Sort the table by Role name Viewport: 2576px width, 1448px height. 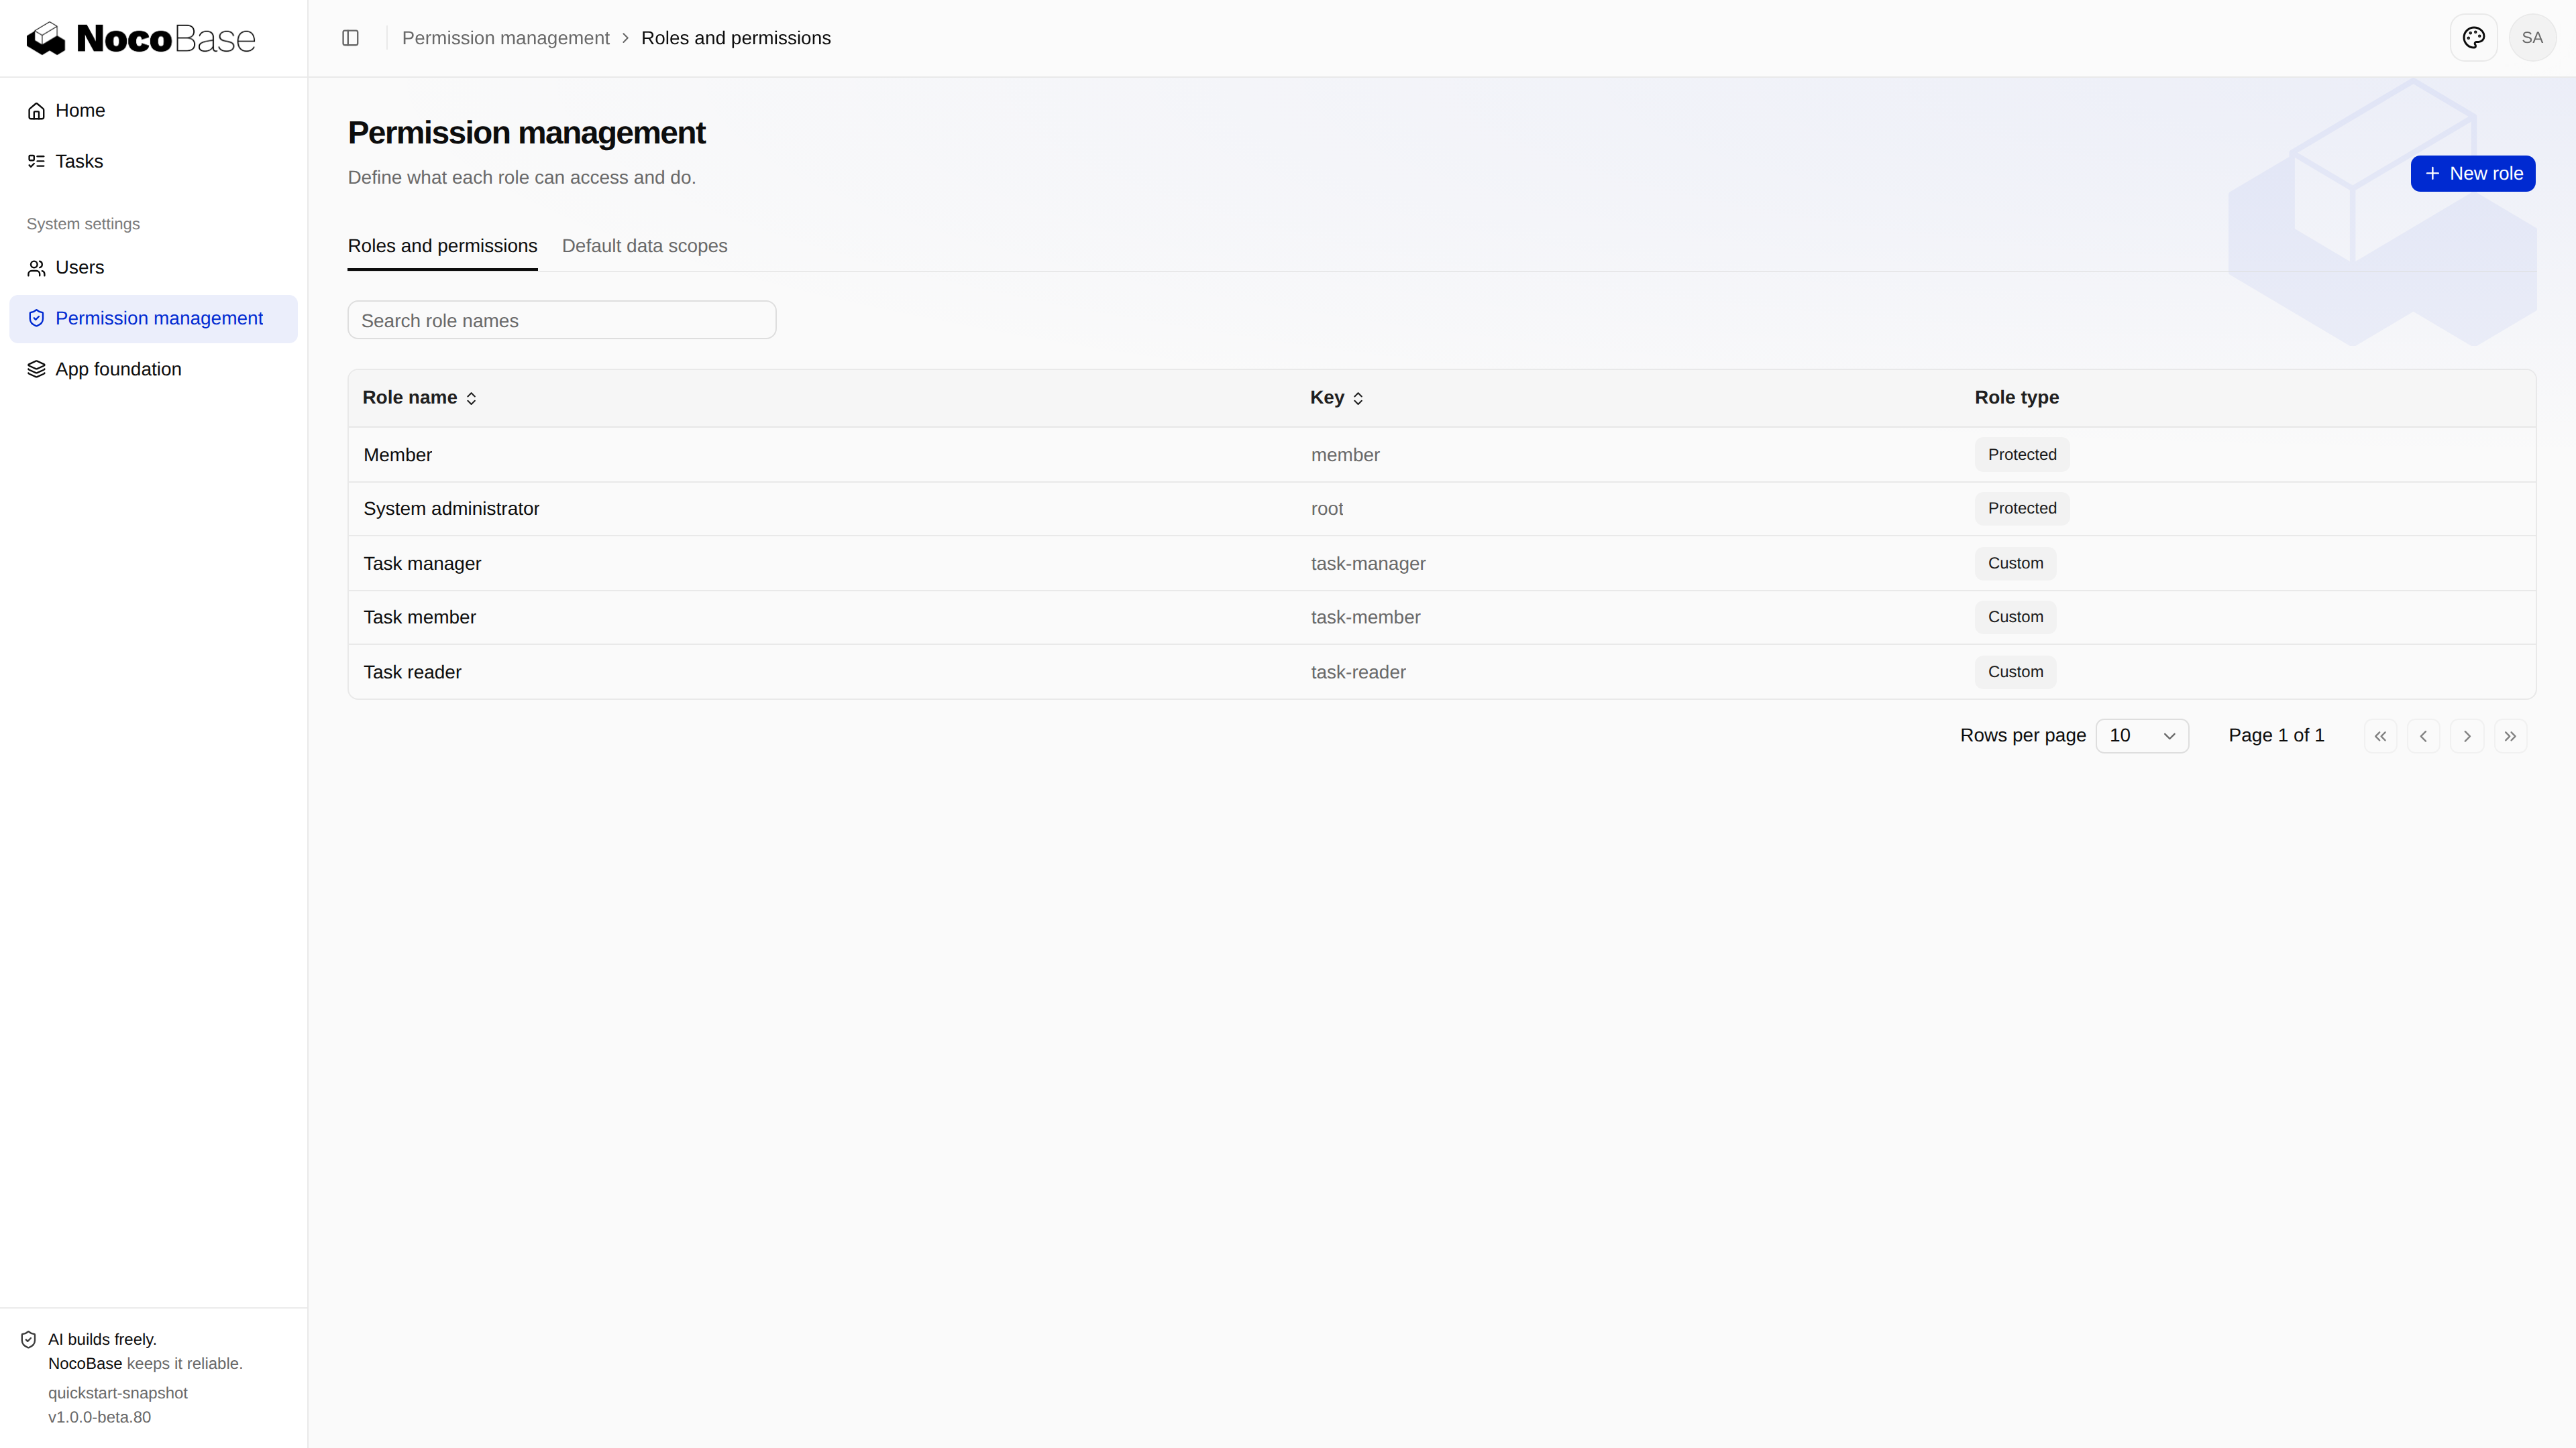tap(419, 398)
